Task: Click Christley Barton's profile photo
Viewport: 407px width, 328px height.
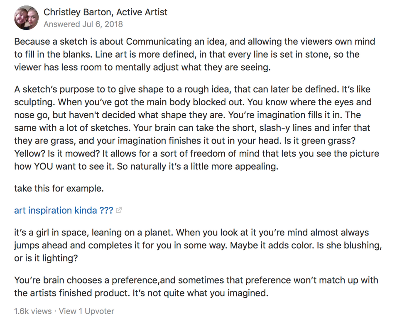Action: 26,17
